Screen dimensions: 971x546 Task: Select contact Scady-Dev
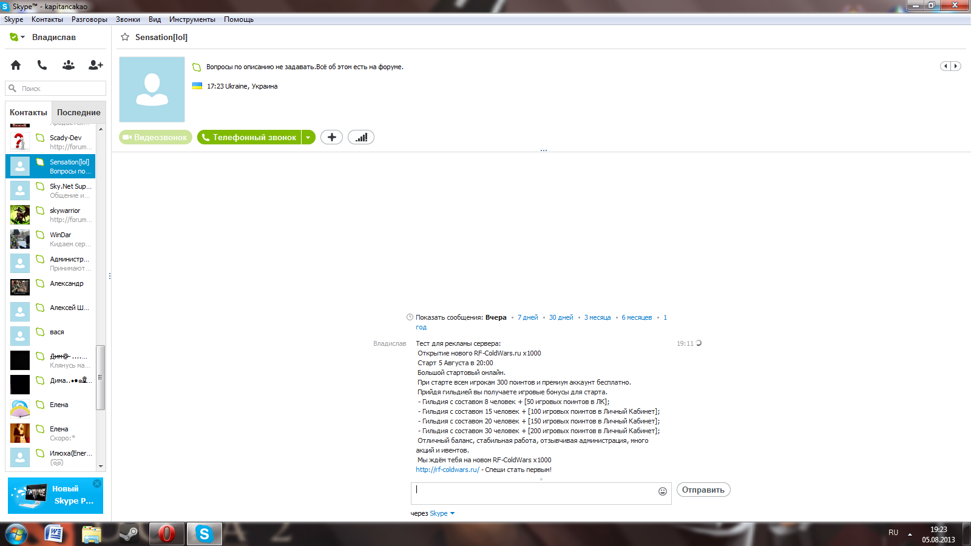click(50, 142)
